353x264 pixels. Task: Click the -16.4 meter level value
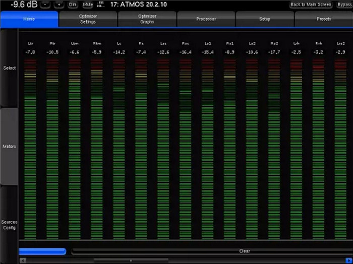(x=185, y=52)
